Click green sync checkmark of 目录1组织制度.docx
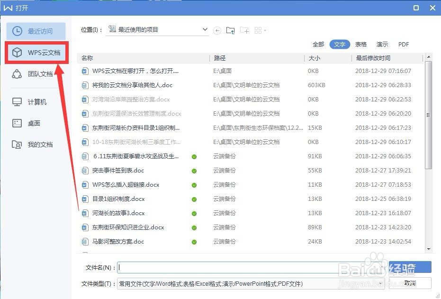The image size is (441, 299). point(194,199)
